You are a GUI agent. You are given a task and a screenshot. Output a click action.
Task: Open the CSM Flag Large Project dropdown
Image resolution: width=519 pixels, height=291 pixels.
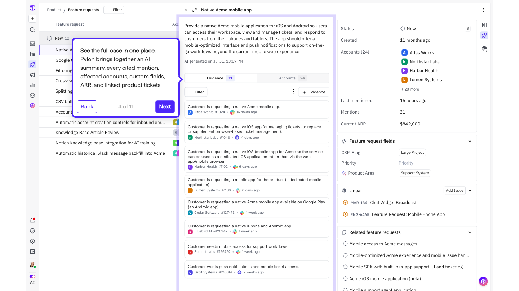(x=412, y=153)
